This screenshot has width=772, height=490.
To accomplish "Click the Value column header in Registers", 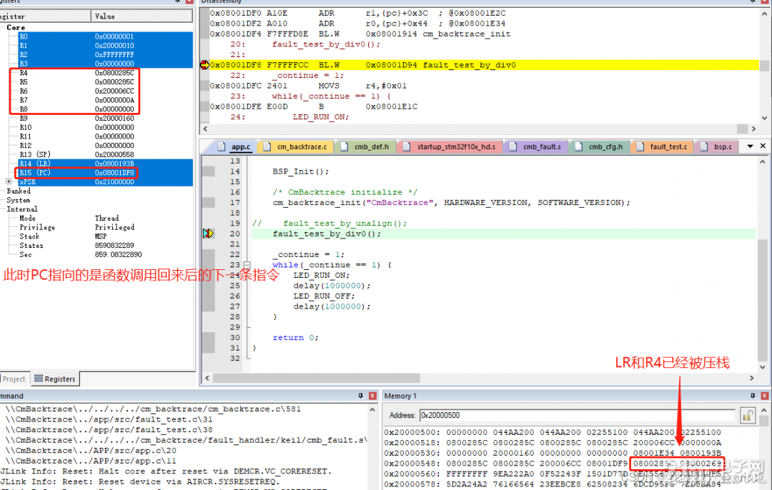I will (x=142, y=16).
